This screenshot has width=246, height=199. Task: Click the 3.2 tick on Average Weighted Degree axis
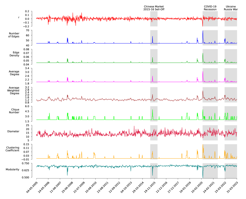pyautogui.click(x=27, y=87)
